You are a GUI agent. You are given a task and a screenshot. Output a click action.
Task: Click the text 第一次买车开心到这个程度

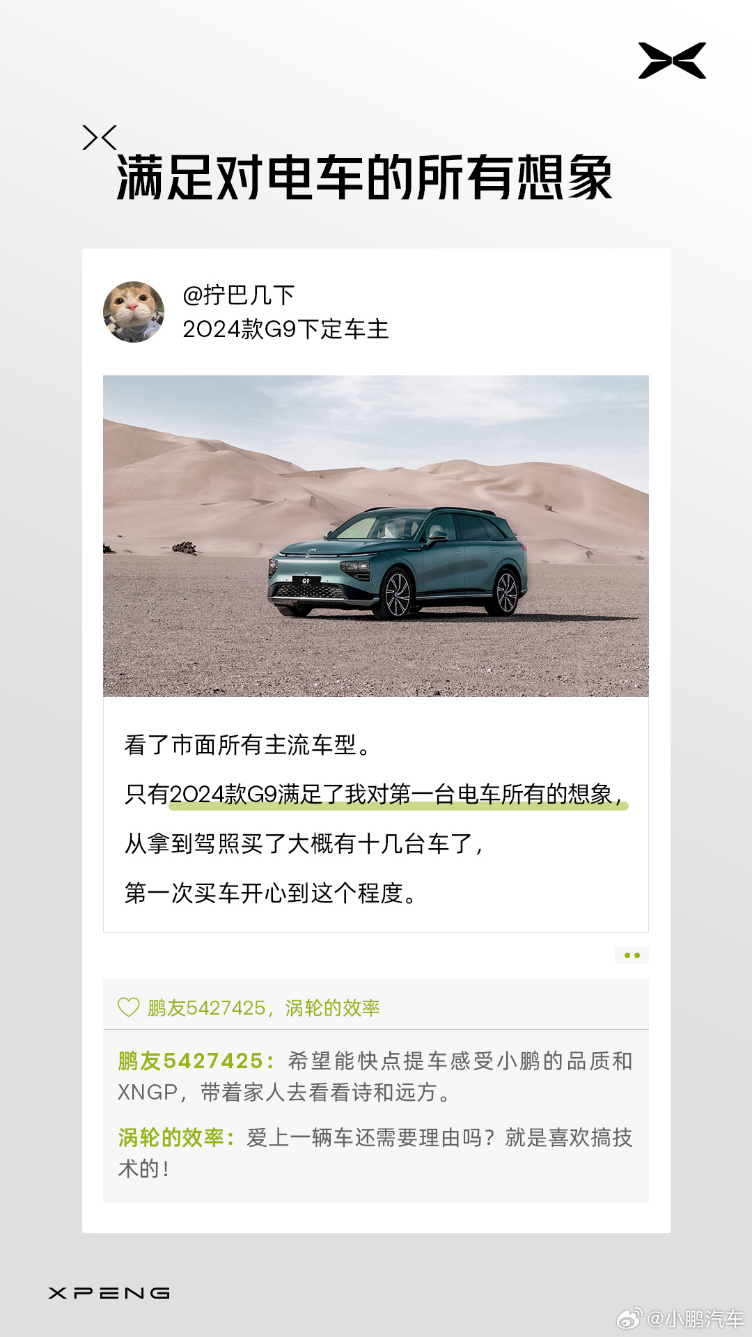(271, 893)
